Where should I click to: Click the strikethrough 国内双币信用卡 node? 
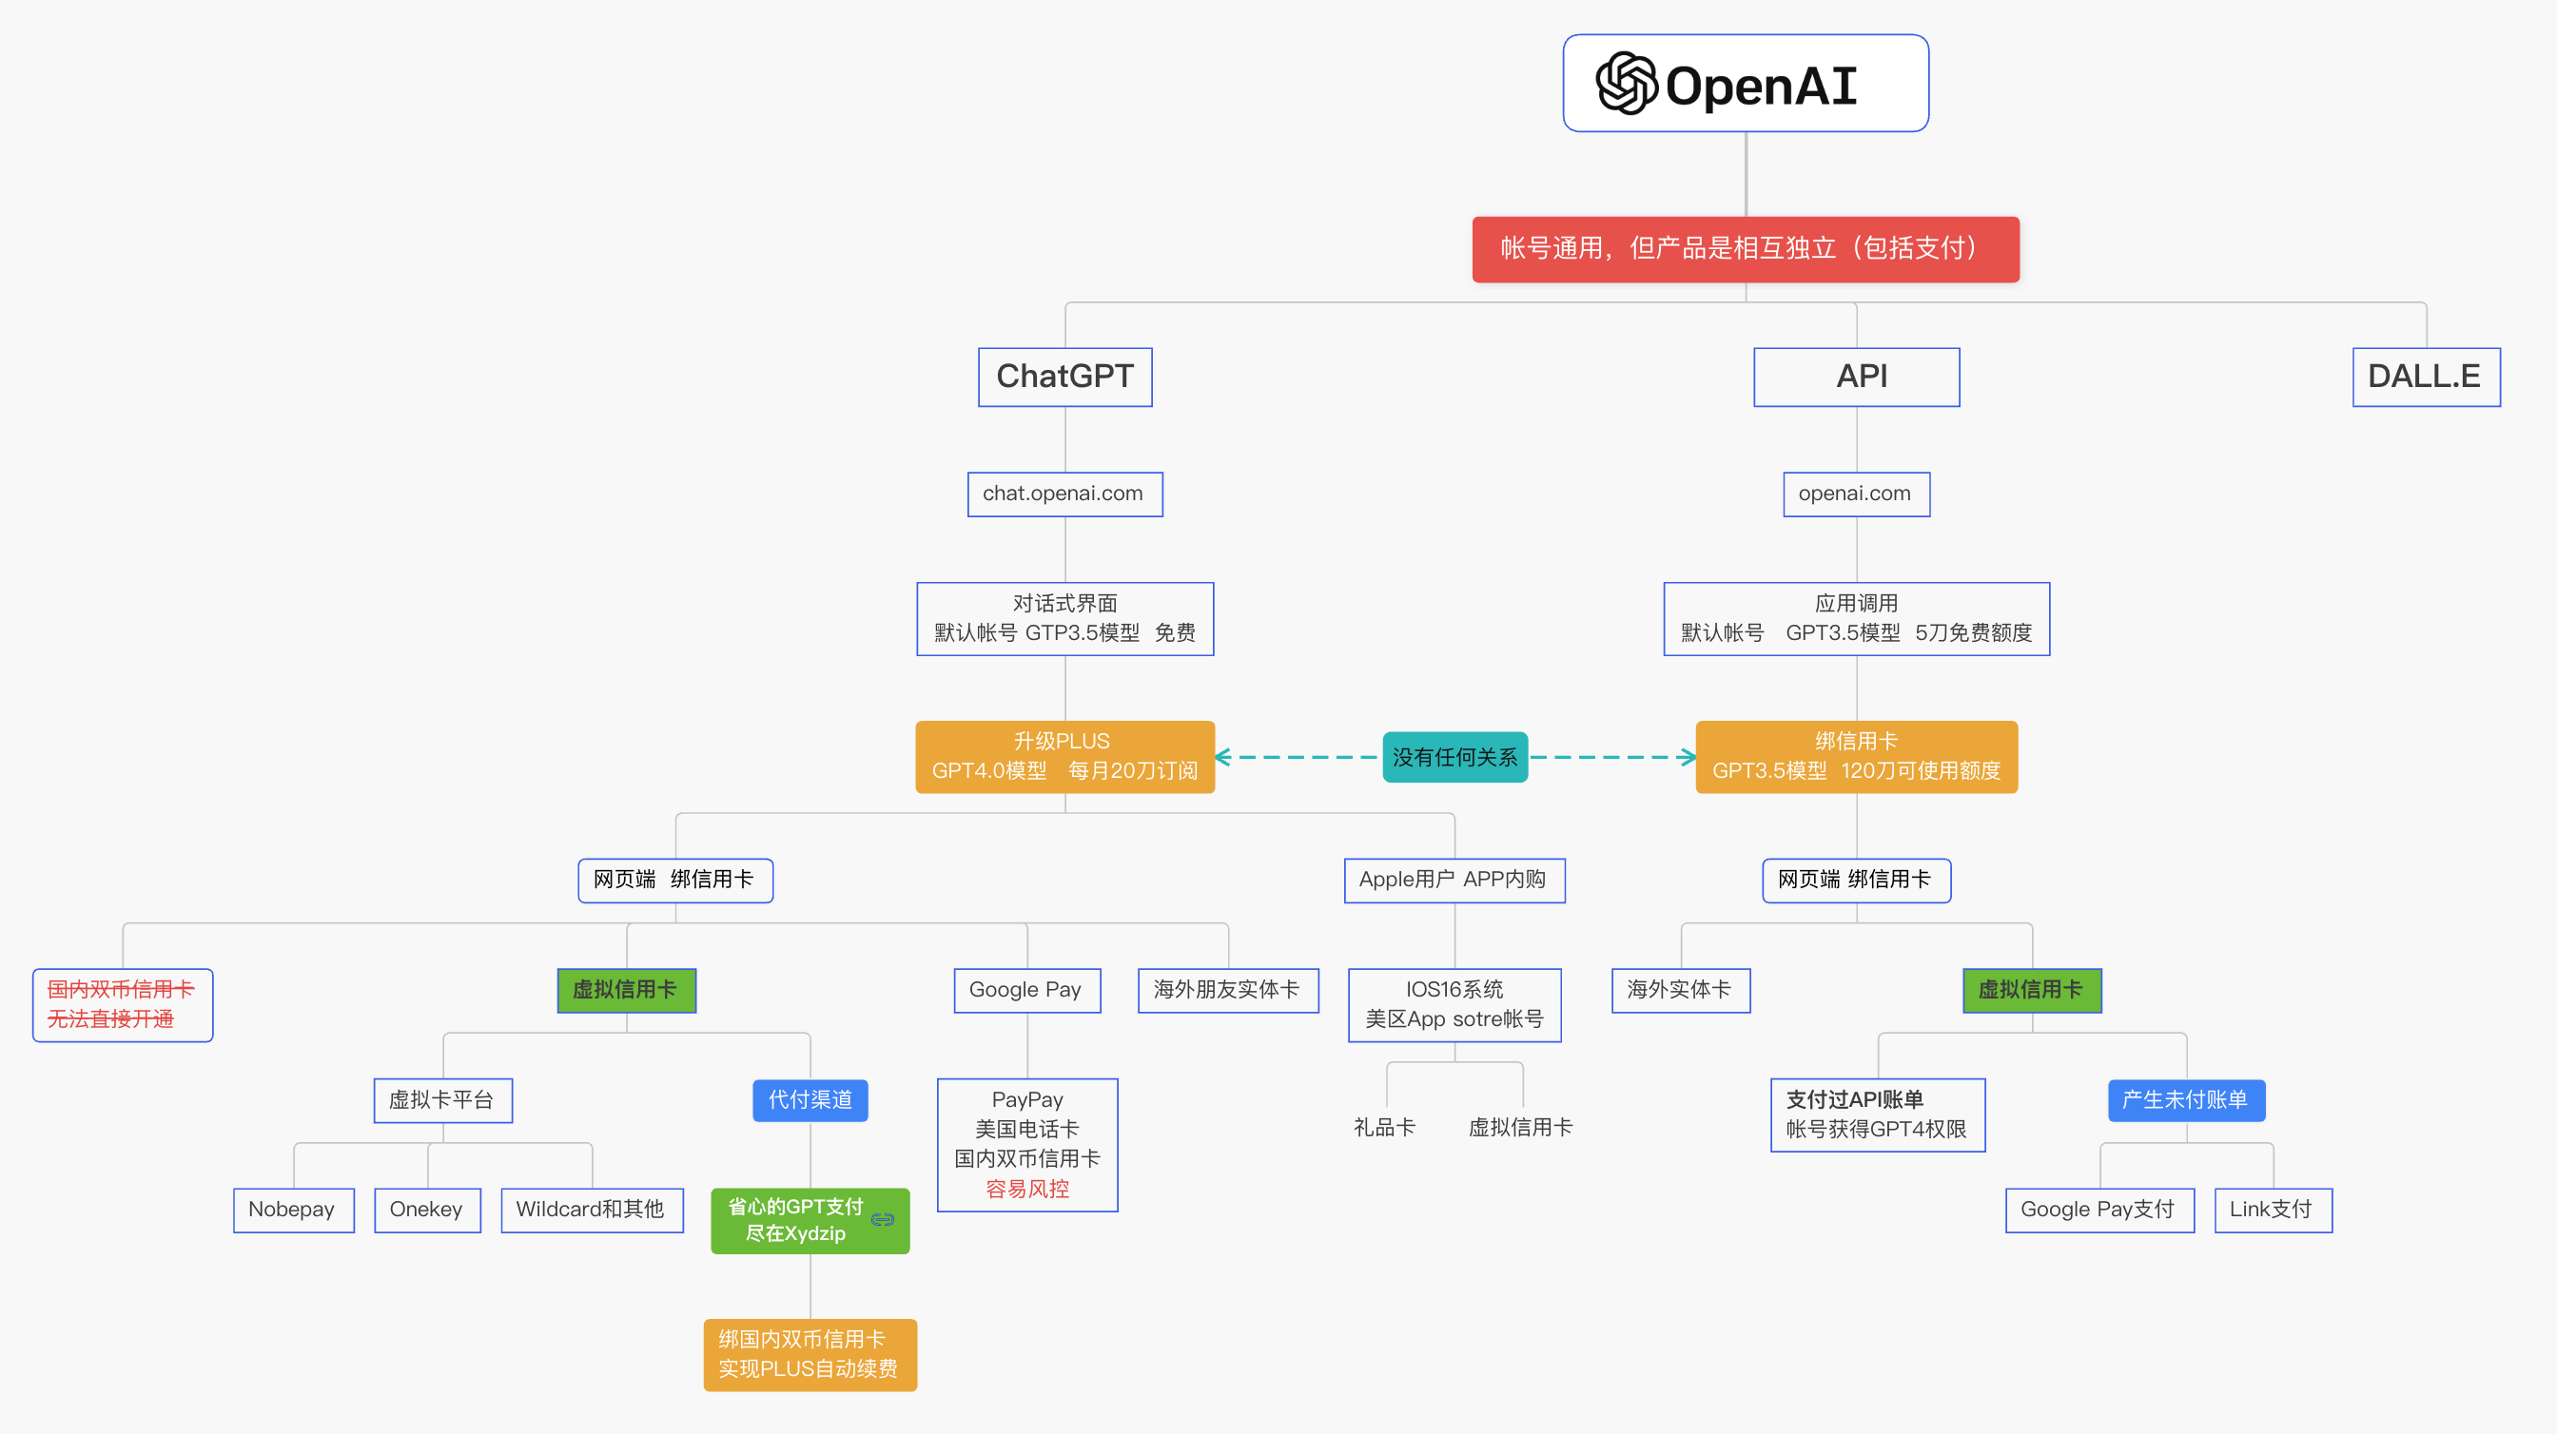tap(122, 1004)
